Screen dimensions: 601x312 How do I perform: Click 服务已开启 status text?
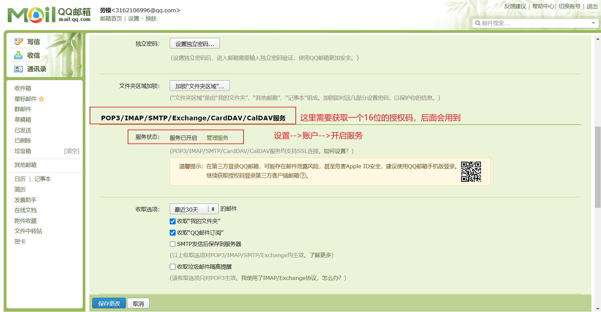click(183, 138)
